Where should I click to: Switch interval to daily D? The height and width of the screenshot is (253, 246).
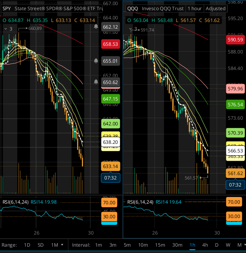click(217, 245)
